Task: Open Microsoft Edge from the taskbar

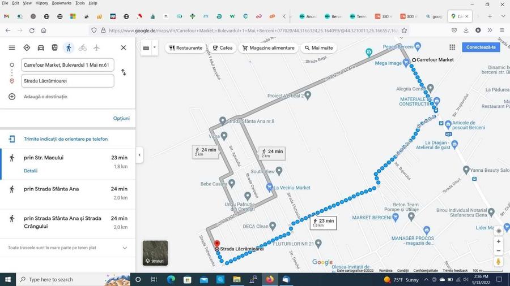Action: pos(171,279)
